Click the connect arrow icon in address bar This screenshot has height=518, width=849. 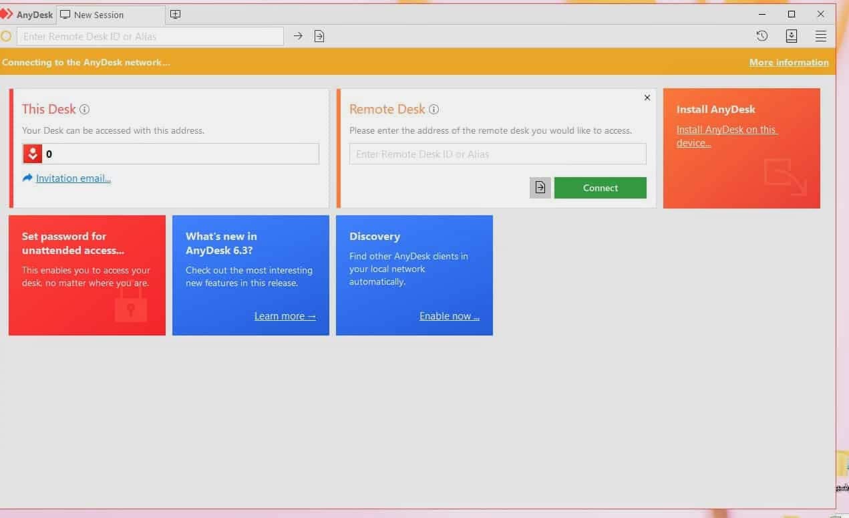[x=298, y=36]
